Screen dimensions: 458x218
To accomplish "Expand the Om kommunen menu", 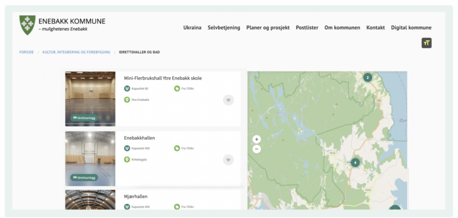I will (342, 28).
